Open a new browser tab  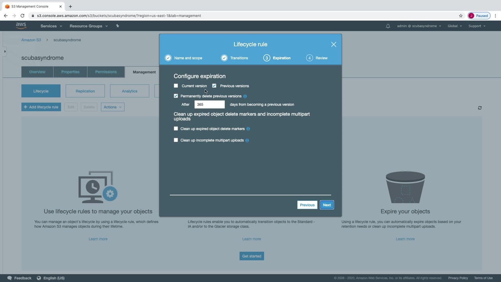pos(70,6)
